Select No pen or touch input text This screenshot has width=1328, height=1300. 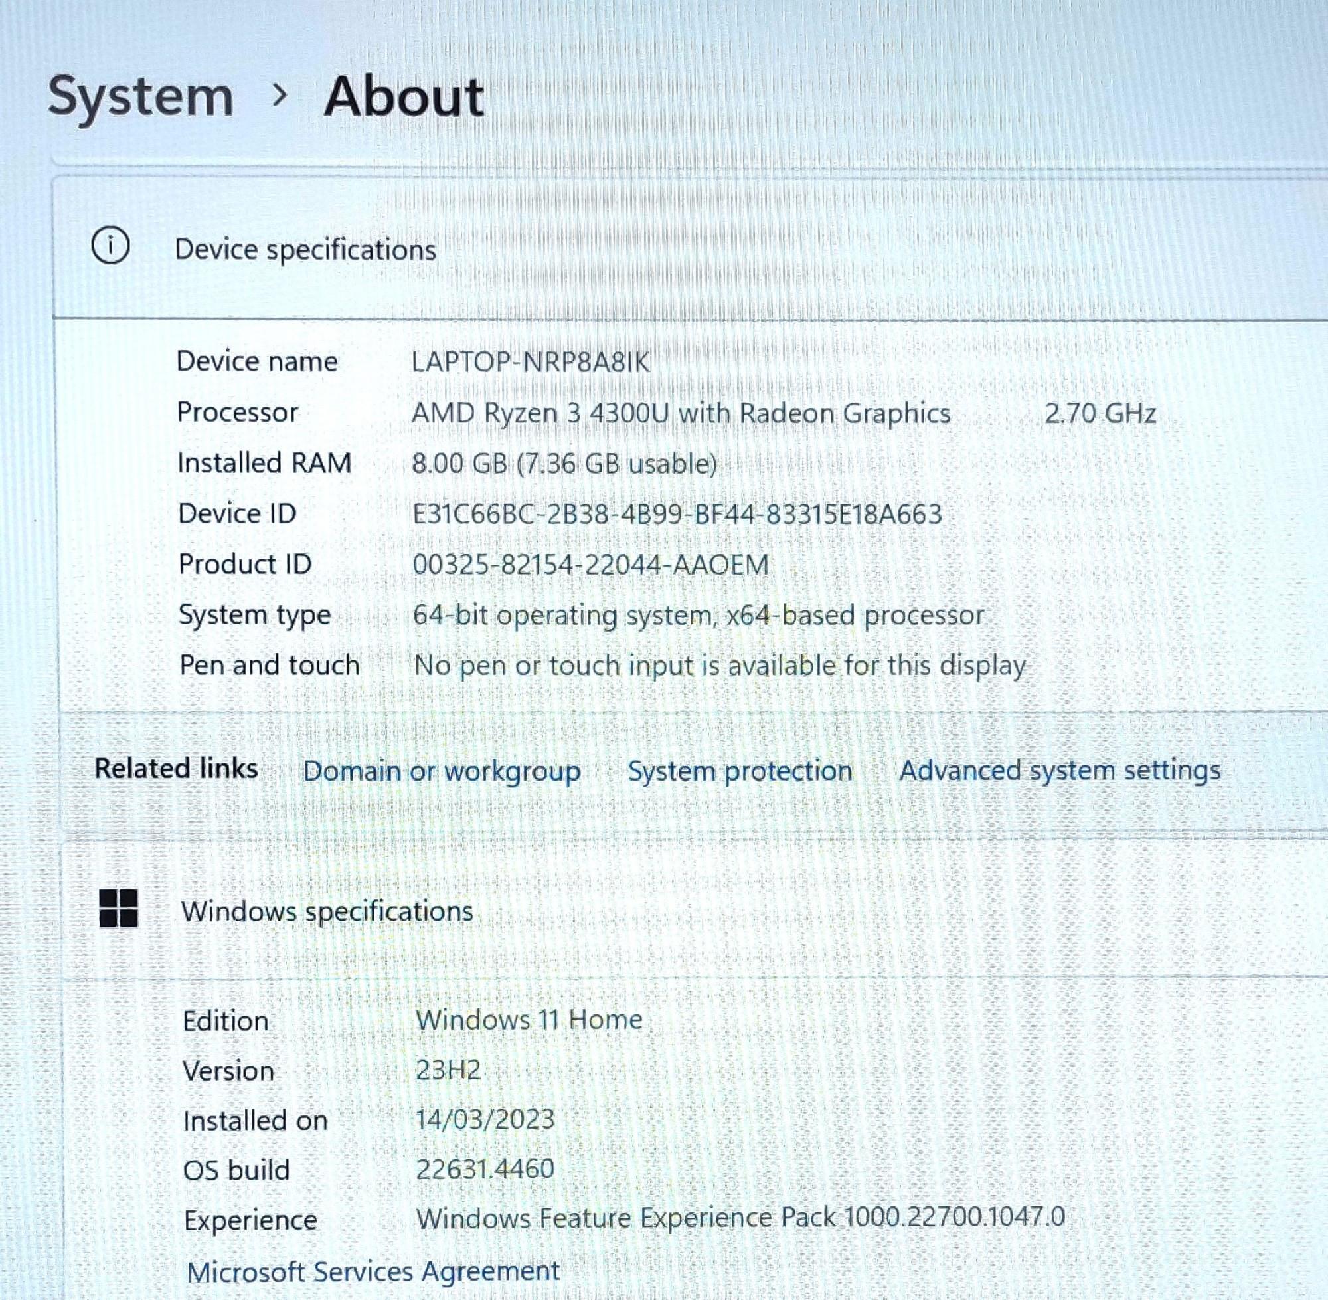tap(720, 665)
